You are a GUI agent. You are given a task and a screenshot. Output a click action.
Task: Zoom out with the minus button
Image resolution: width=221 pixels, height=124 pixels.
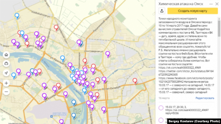pos(6,92)
